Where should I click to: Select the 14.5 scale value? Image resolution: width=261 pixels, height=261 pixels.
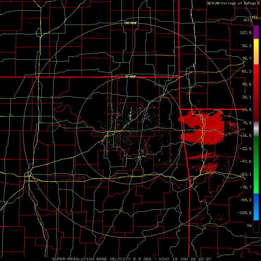tap(247, 110)
